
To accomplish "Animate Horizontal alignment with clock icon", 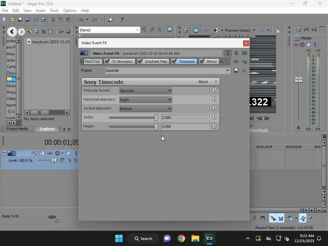I will pyautogui.click(x=214, y=99).
